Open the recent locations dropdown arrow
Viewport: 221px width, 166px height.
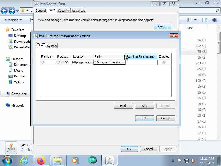tap(17, 11)
